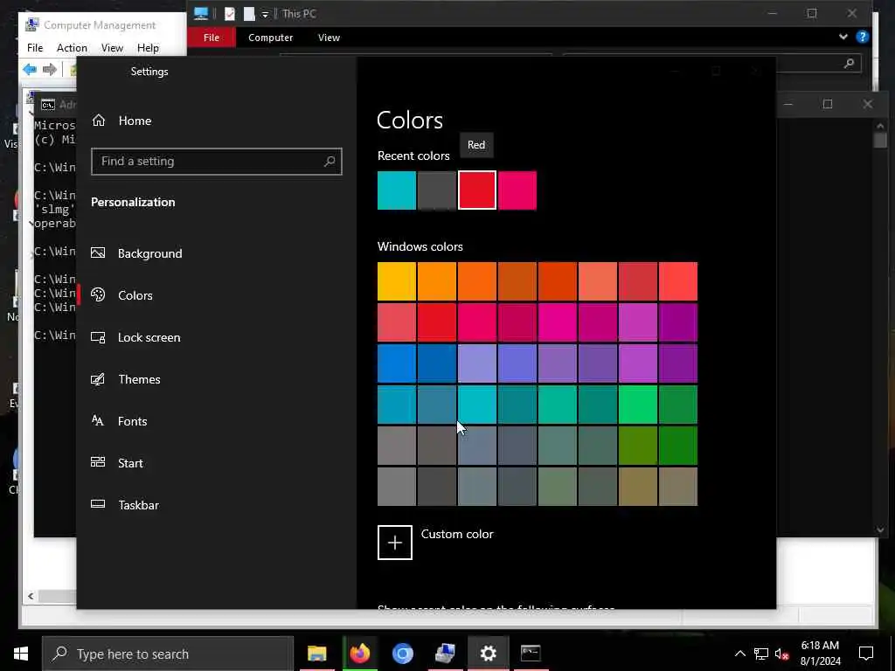
Task: Open Computer tab in This PC ribbon
Action: 271,38
